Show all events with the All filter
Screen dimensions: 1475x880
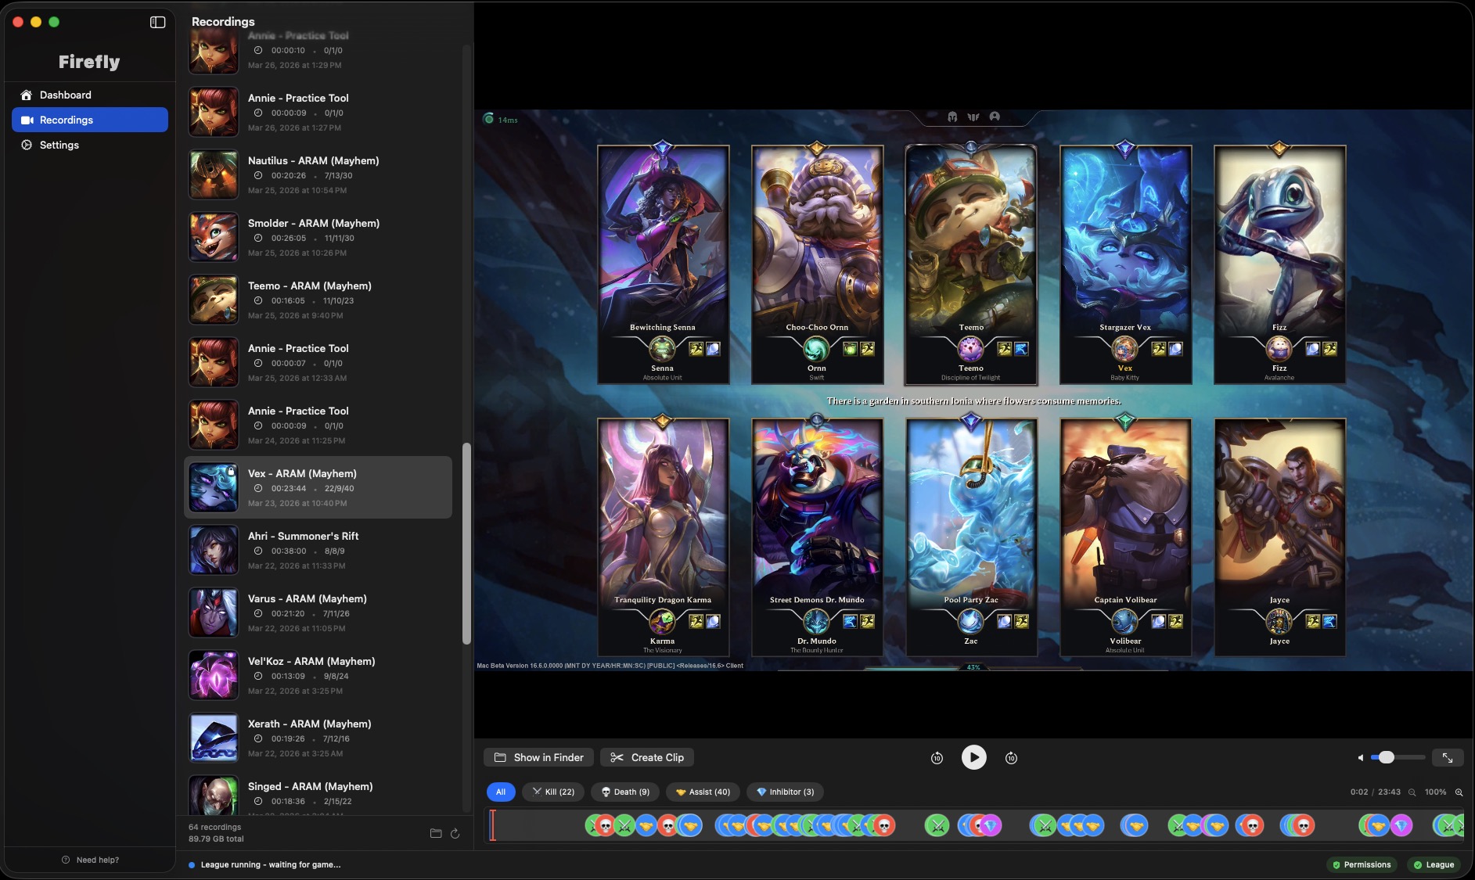point(501,792)
